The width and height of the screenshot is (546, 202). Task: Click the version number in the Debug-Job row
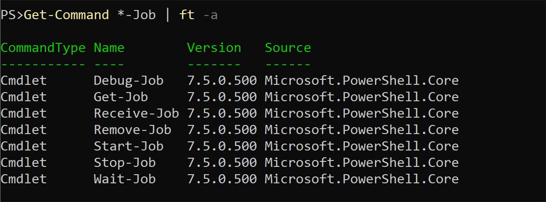pyautogui.click(x=222, y=81)
